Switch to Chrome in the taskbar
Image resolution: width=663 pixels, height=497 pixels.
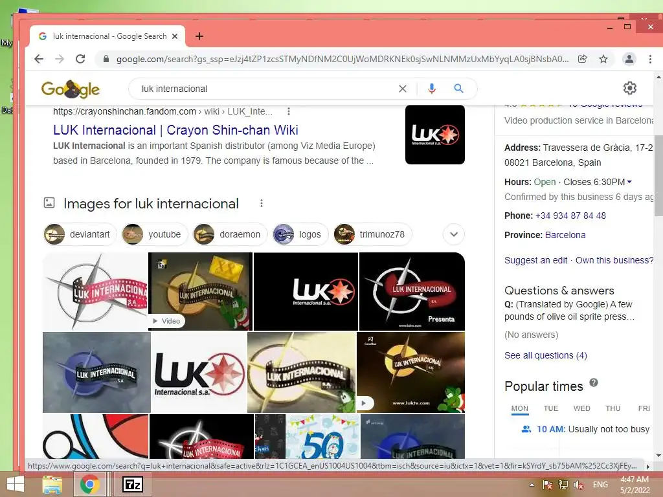[x=89, y=484]
